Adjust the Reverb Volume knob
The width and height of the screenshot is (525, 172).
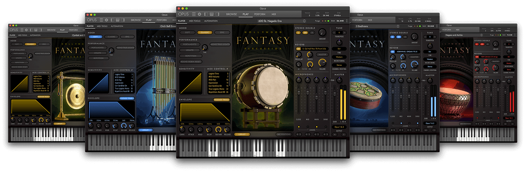click(322, 62)
